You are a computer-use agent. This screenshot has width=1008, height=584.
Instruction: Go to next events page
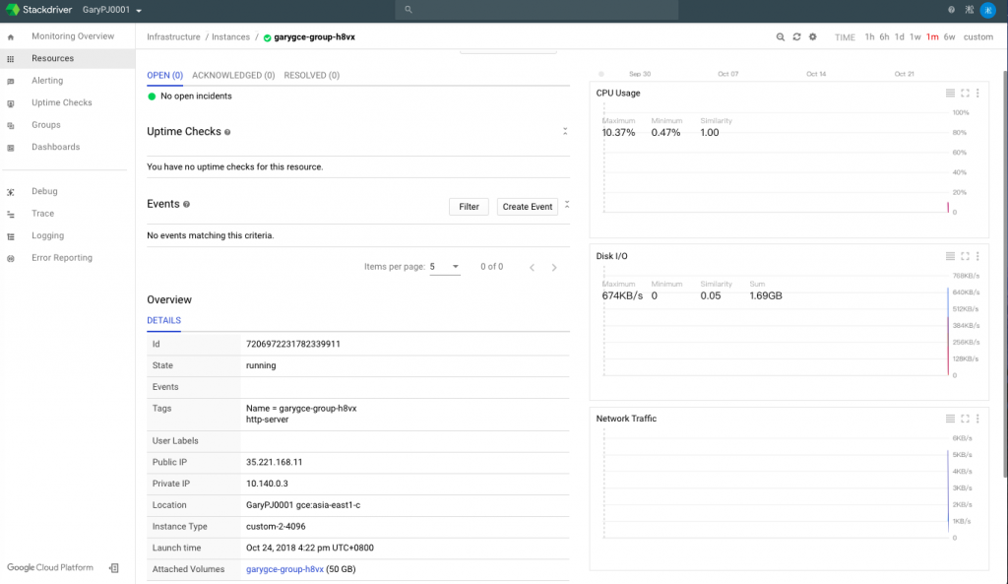pos(554,268)
